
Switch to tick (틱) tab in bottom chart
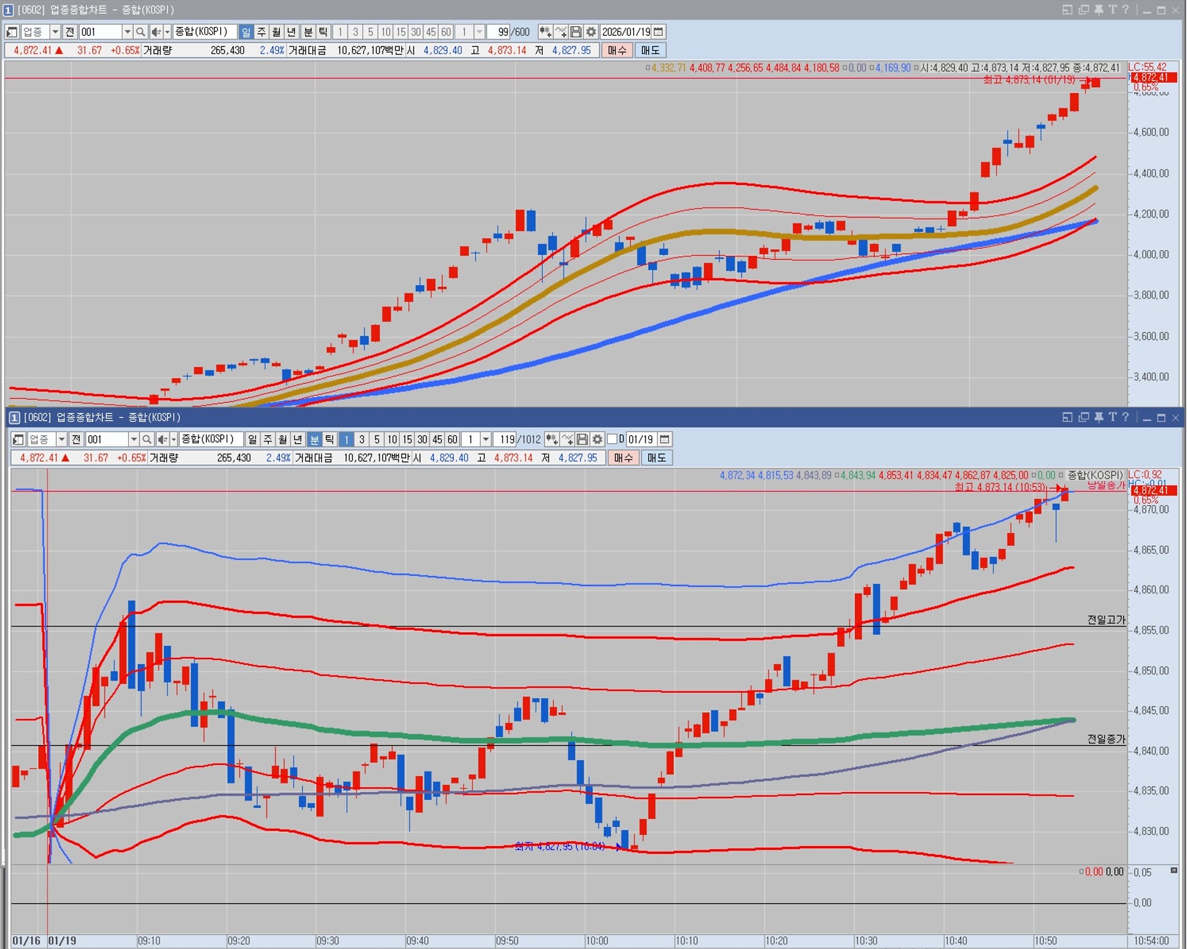click(x=330, y=439)
